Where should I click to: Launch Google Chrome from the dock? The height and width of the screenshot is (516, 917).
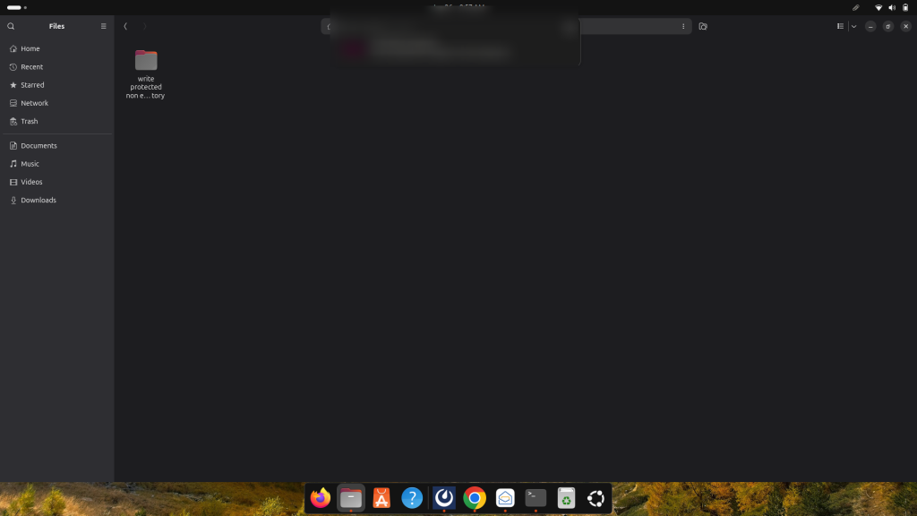point(474,498)
